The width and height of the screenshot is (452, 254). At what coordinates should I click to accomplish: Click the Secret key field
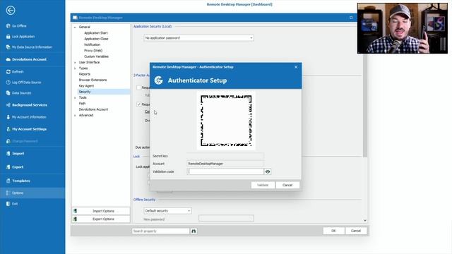[x=225, y=156]
